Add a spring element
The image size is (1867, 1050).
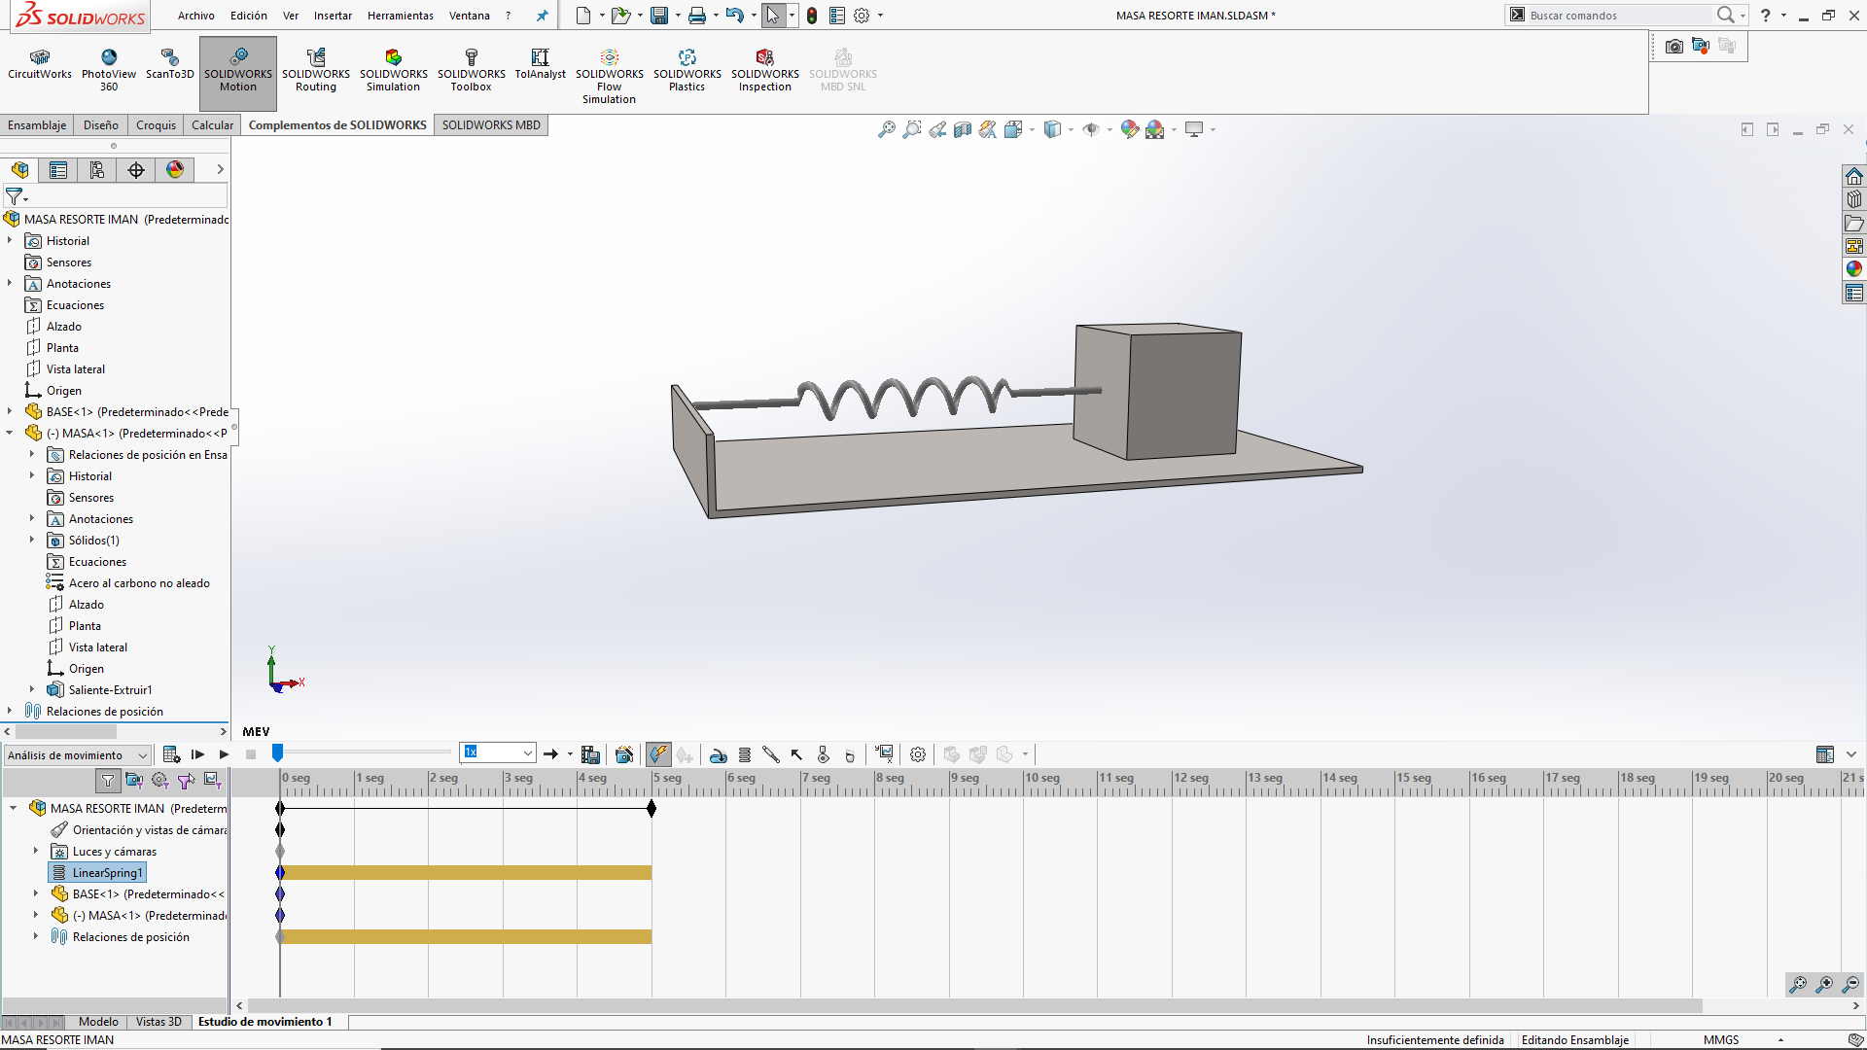pyautogui.click(x=744, y=754)
